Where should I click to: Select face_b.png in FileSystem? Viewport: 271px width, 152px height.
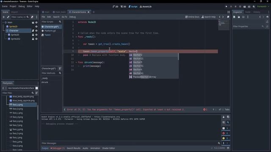coord(17,109)
